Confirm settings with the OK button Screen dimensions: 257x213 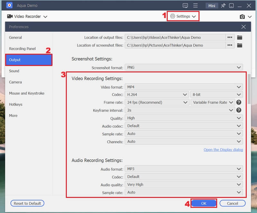(x=204, y=203)
